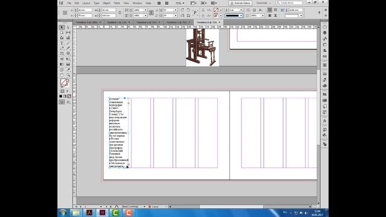Click the reference point locator
Viewport: 386px width, 217px height.
(65, 13)
